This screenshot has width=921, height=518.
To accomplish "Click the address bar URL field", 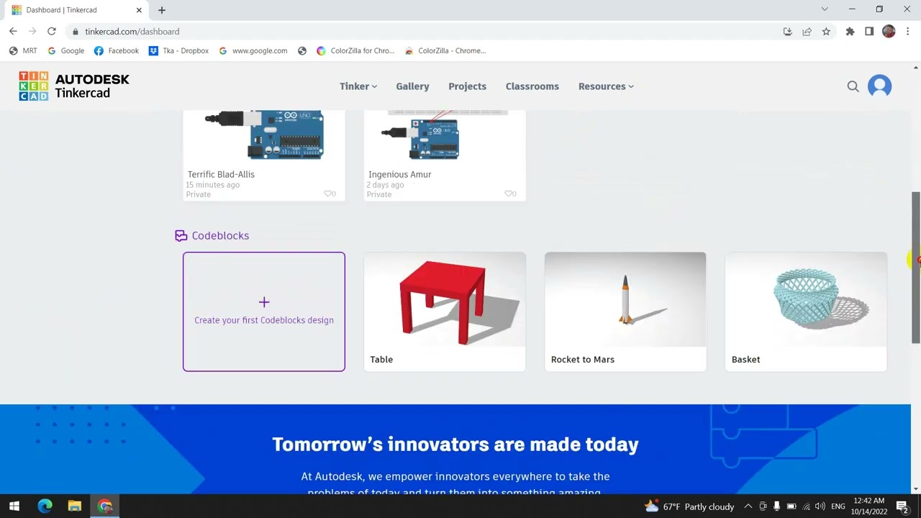I will [430, 32].
